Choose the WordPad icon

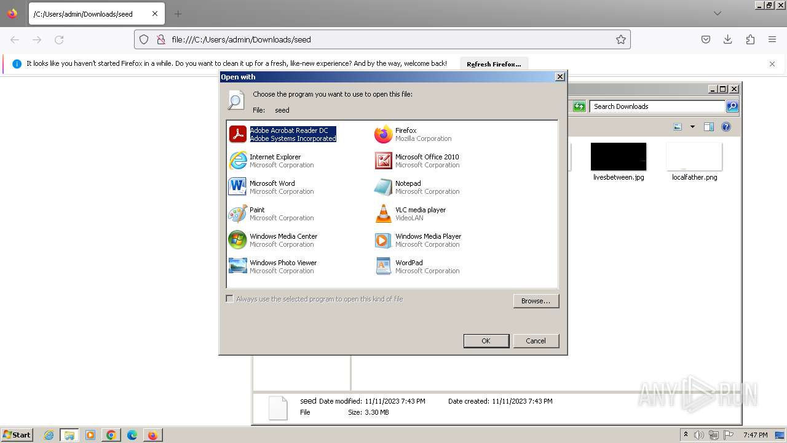coord(383,266)
